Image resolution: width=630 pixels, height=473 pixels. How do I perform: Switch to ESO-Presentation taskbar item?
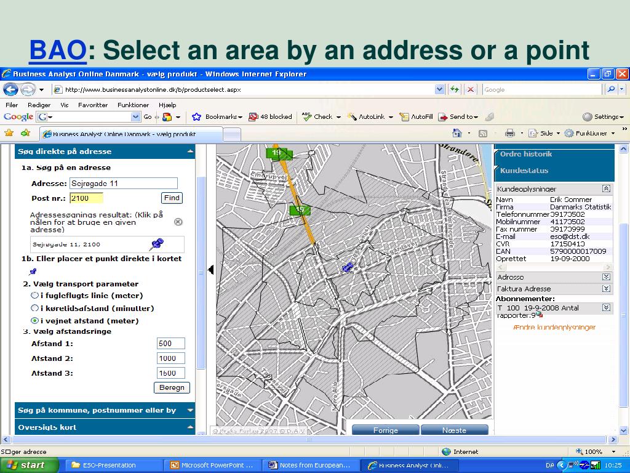click(113, 466)
